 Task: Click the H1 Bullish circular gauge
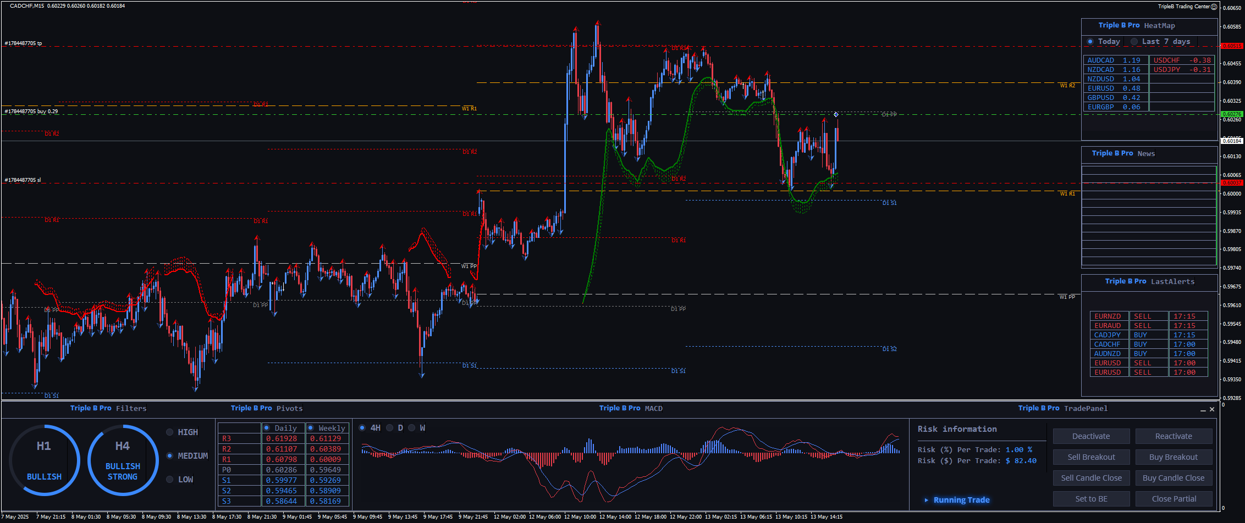[x=44, y=460]
